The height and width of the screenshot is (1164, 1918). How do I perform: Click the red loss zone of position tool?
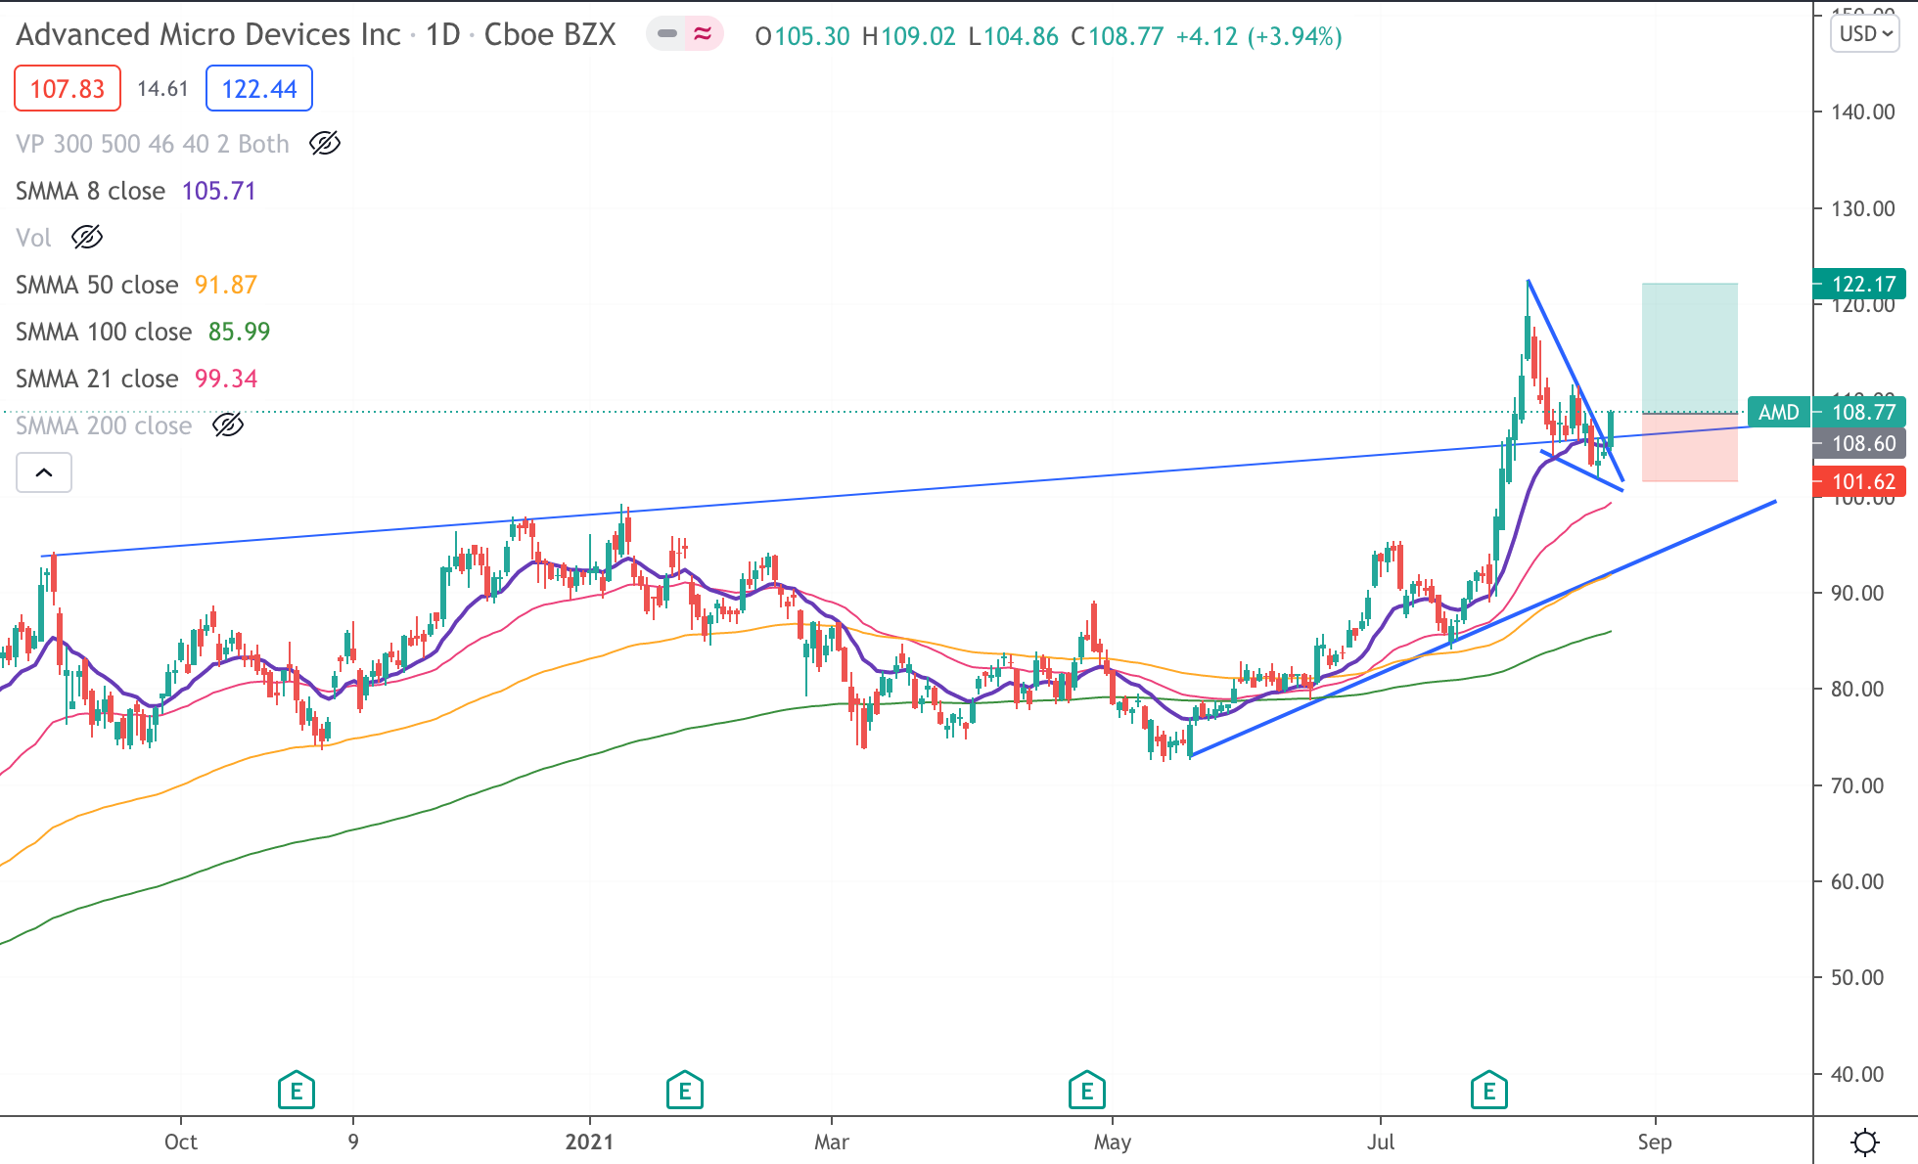click(1690, 447)
